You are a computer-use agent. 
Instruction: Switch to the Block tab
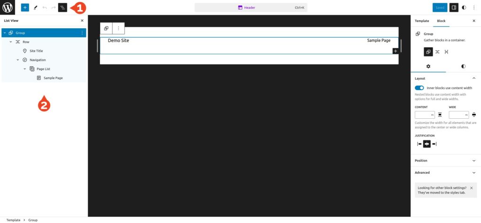click(441, 21)
